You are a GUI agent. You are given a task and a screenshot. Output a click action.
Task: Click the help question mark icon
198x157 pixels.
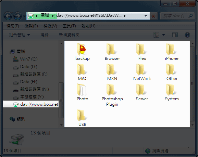[187, 35]
